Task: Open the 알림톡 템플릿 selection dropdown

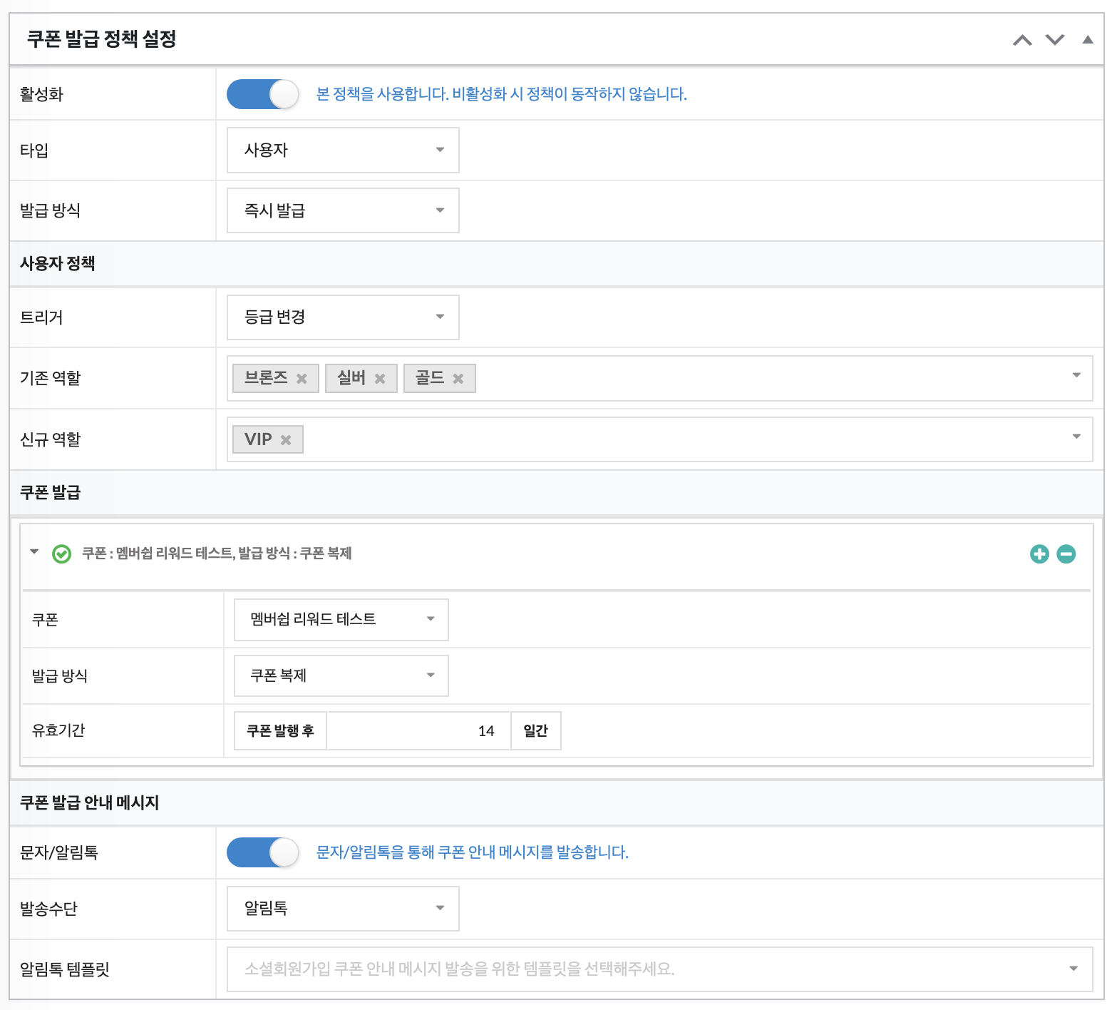Action: (659, 969)
